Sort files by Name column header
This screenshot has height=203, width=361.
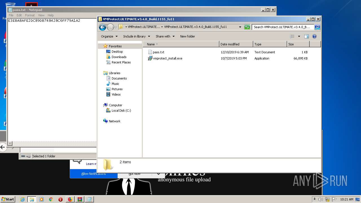[181, 44]
